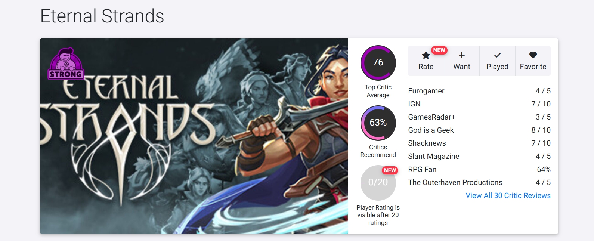Open the Shacknews review
The height and width of the screenshot is (241, 594).
[x=479, y=143]
